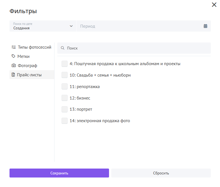
Task: Click the camera icon beside Фотограф
Action: point(14,65)
